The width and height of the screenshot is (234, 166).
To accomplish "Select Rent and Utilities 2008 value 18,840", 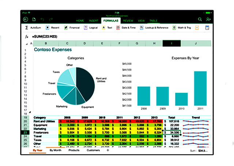I will 67,121.
